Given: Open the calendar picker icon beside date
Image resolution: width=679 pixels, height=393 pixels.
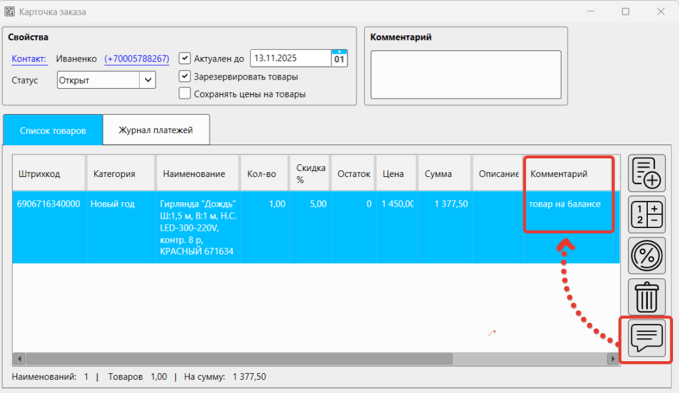Looking at the screenshot, I should [x=339, y=58].
